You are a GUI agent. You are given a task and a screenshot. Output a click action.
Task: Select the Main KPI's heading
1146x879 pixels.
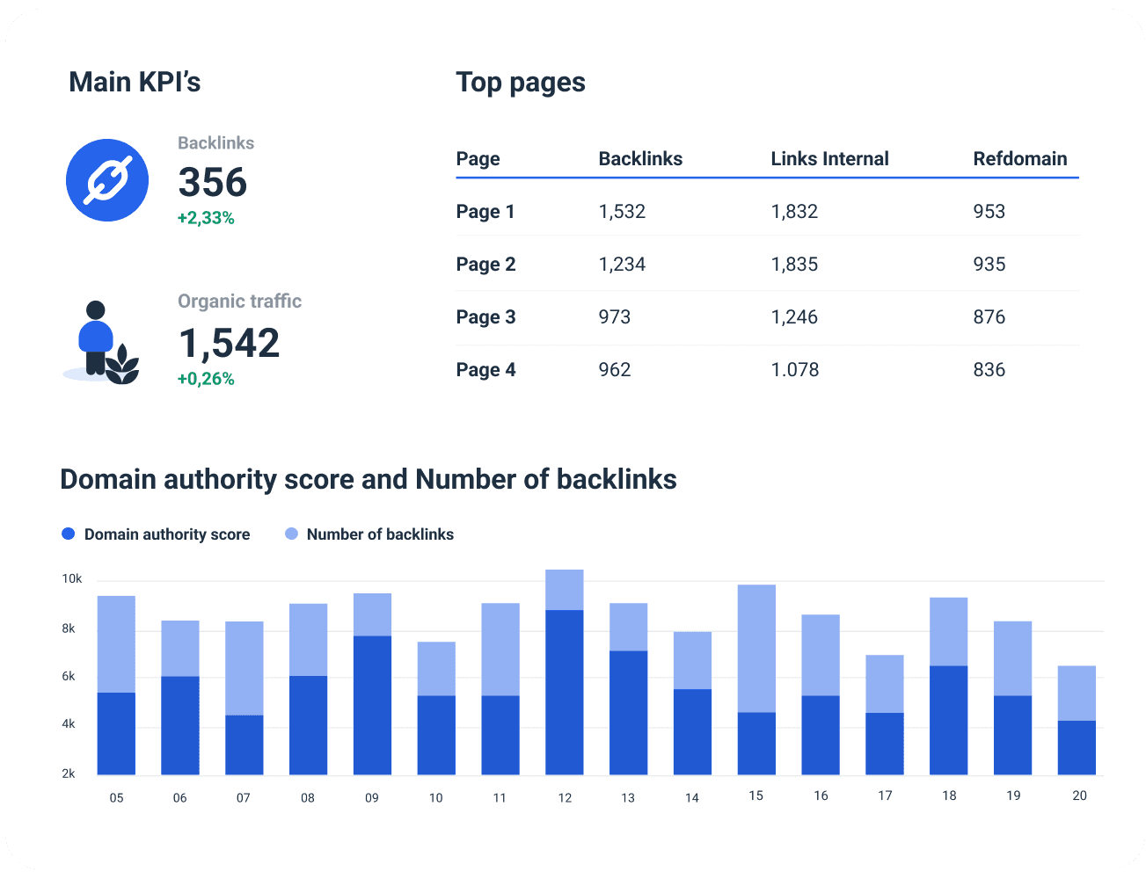pyautogui.click(x=135, y=82)
